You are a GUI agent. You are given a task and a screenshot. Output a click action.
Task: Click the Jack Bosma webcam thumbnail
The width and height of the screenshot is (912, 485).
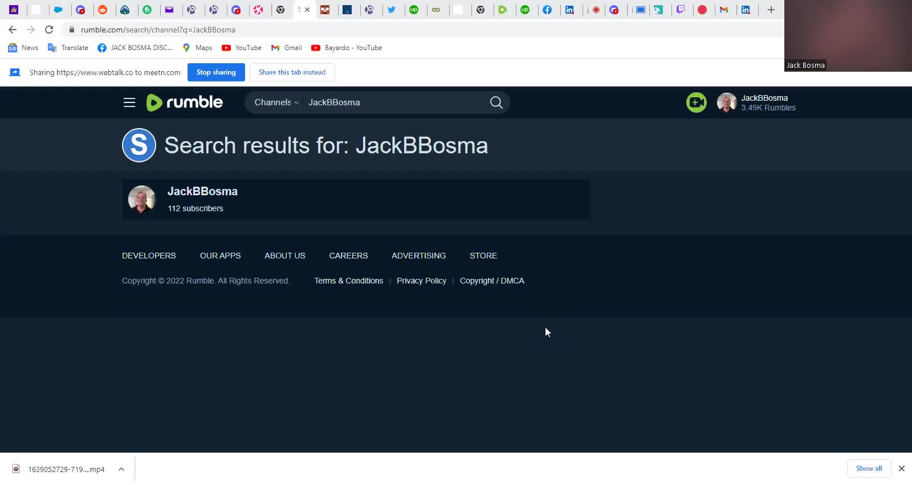pyautogui.click(x=848, y=35)
